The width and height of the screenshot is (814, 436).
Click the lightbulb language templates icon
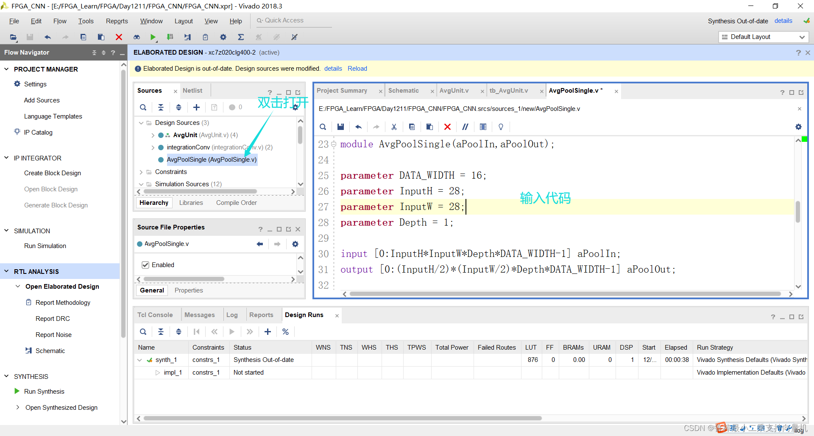point(501,127)
